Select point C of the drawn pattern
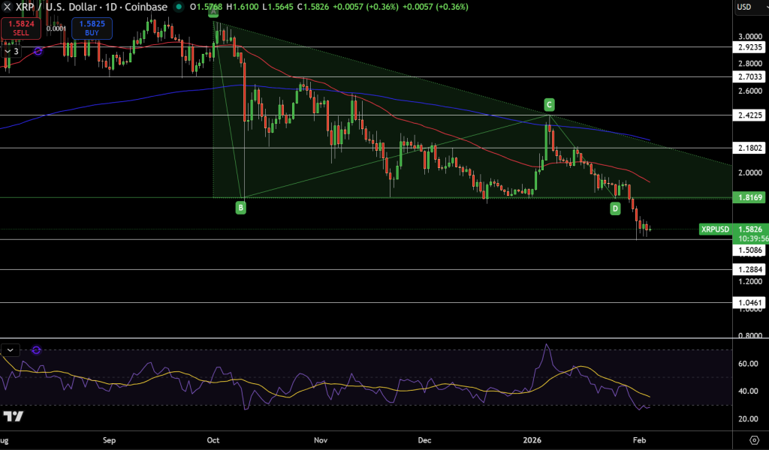The image size is (769, 450). (x=548, y=105)
